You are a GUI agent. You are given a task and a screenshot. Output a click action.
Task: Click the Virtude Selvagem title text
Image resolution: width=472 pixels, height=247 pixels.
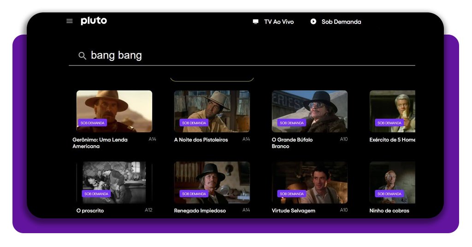point(293,211)
